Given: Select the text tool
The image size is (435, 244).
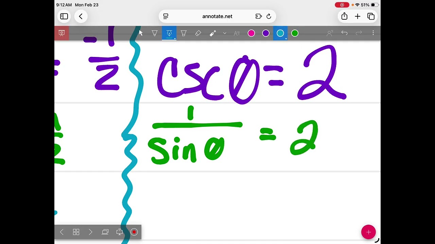Looking at the screenshot, I should (237, 33).
